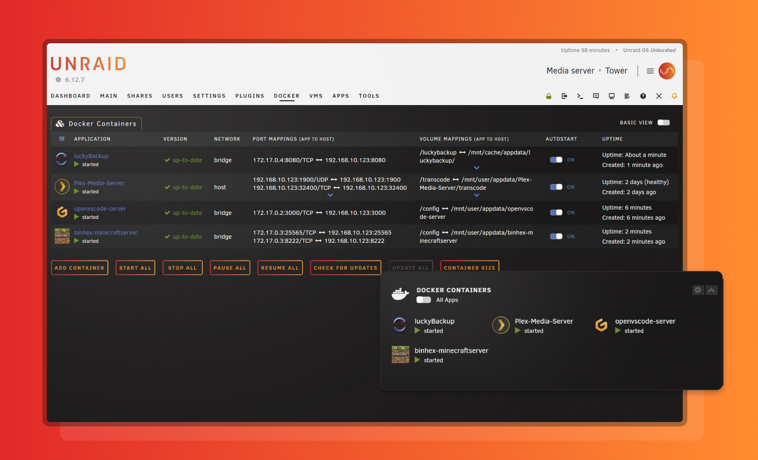Image resolution: width=758 pixels, height=460 pixels.
Task: Switch to the VMS tab
Action: click(316, 96)
